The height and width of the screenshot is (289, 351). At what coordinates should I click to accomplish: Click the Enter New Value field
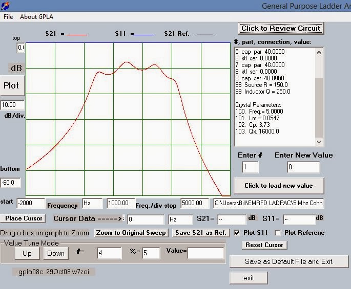pyautogui.click(x=303, y=167)
